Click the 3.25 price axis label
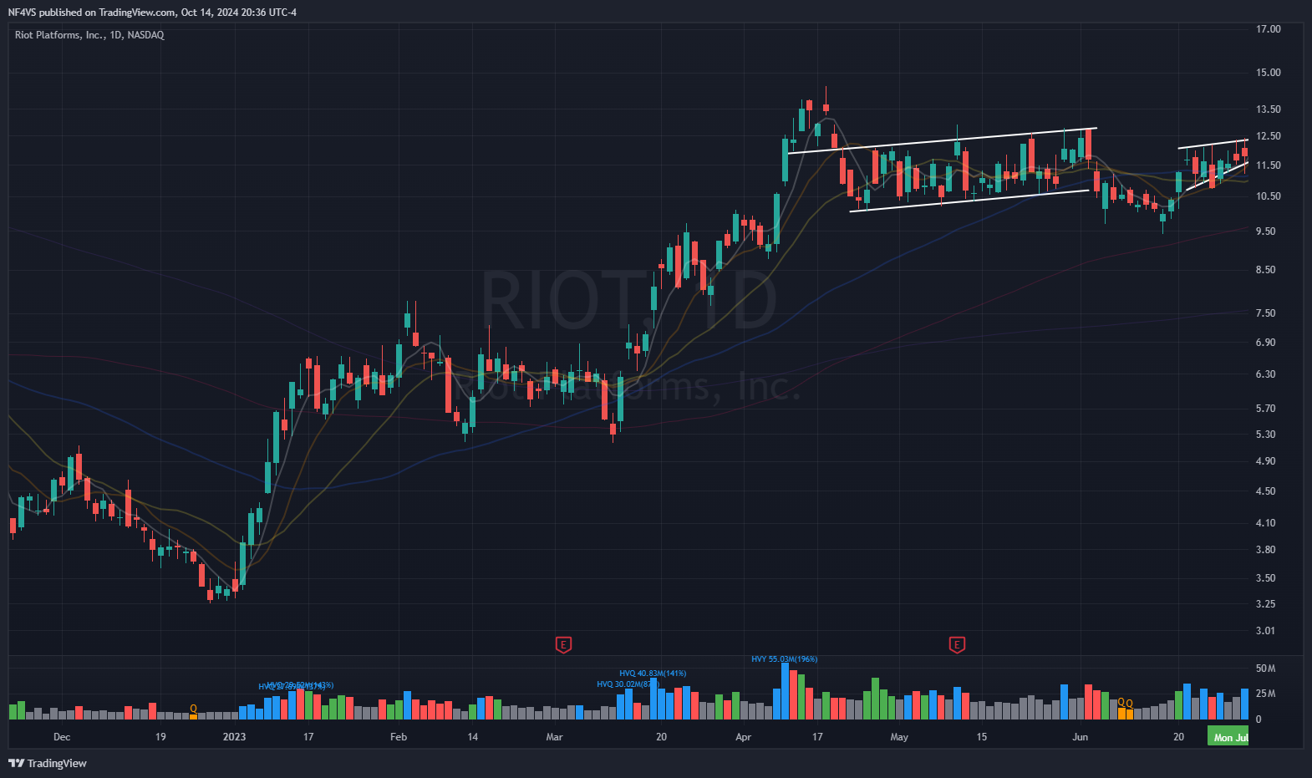The image size is (1312, 778). 1265,604
